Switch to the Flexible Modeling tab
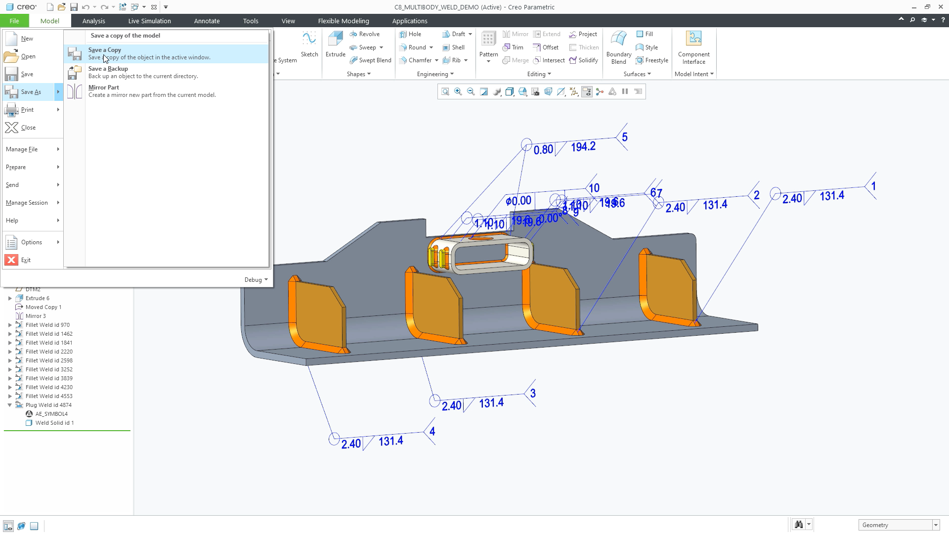 pyautogui.click(x=344, y=21)
